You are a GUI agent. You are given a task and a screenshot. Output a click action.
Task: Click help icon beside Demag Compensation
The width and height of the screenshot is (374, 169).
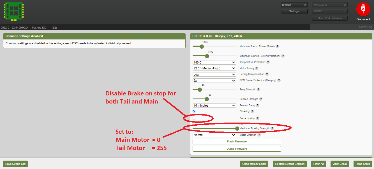(x=267, y=74)
